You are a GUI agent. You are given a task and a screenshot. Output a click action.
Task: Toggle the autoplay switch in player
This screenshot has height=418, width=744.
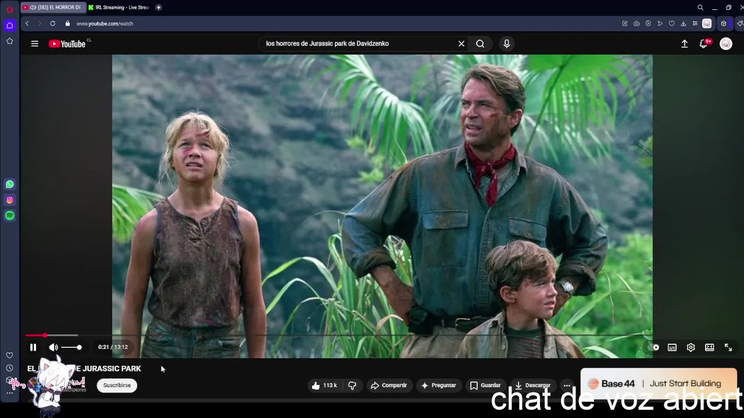pos(655,347)
